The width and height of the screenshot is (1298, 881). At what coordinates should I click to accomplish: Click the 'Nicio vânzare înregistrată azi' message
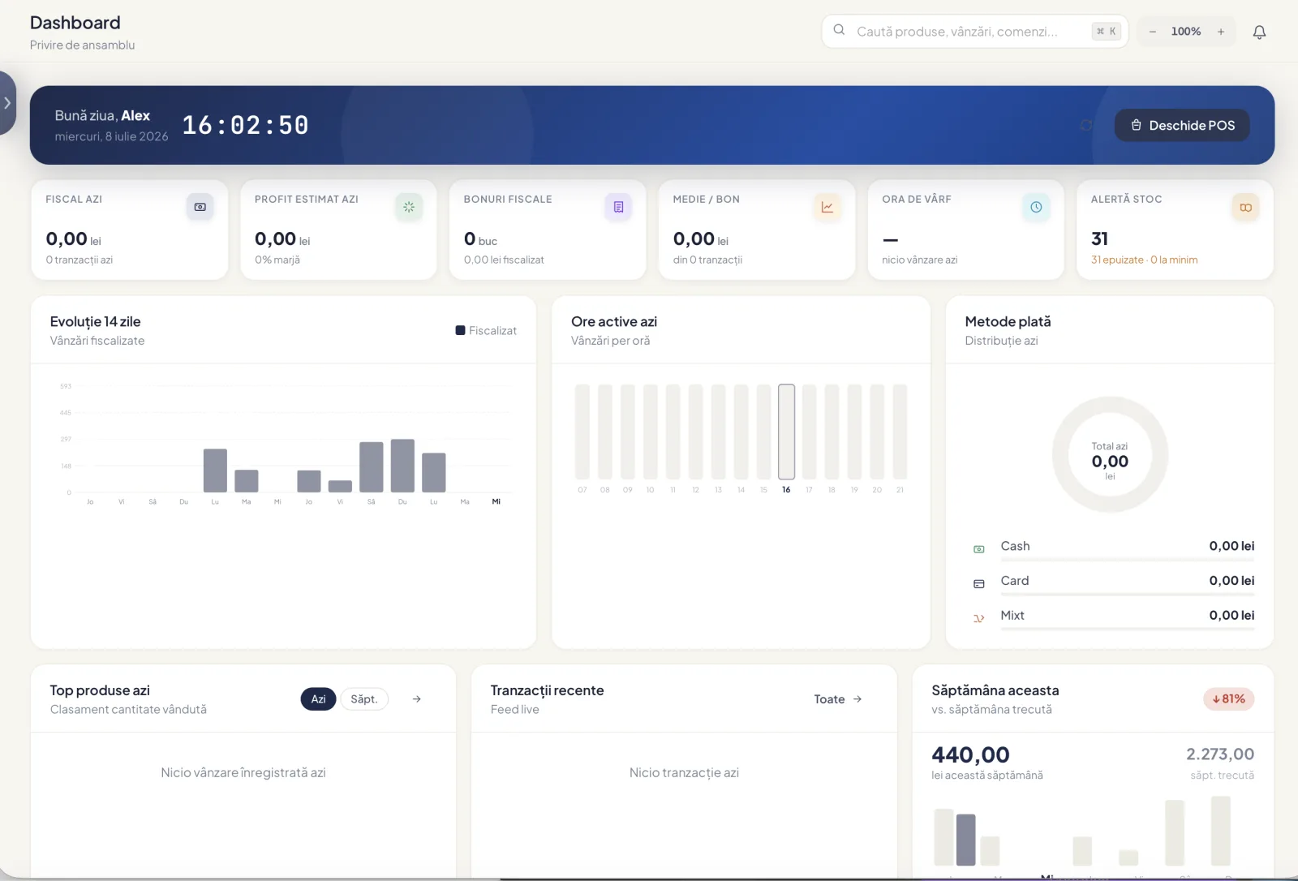(243, 772)
